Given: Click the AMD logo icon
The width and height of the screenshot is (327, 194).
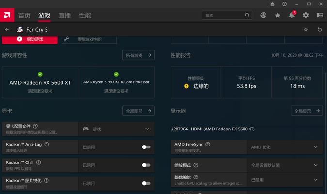Looking at the screenshot, I should coord(7,15).
